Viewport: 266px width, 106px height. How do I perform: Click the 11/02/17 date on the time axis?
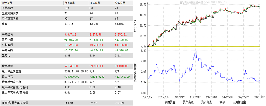(x=196, y=97)
